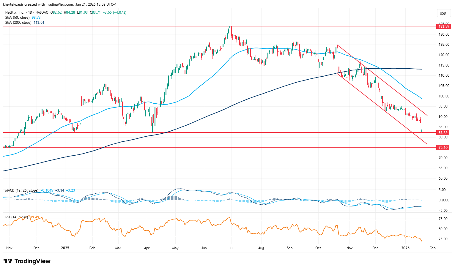
Task: Click the Netflix, Inc. symbol title
Action: pyautogui.click(x=15, y=12)
